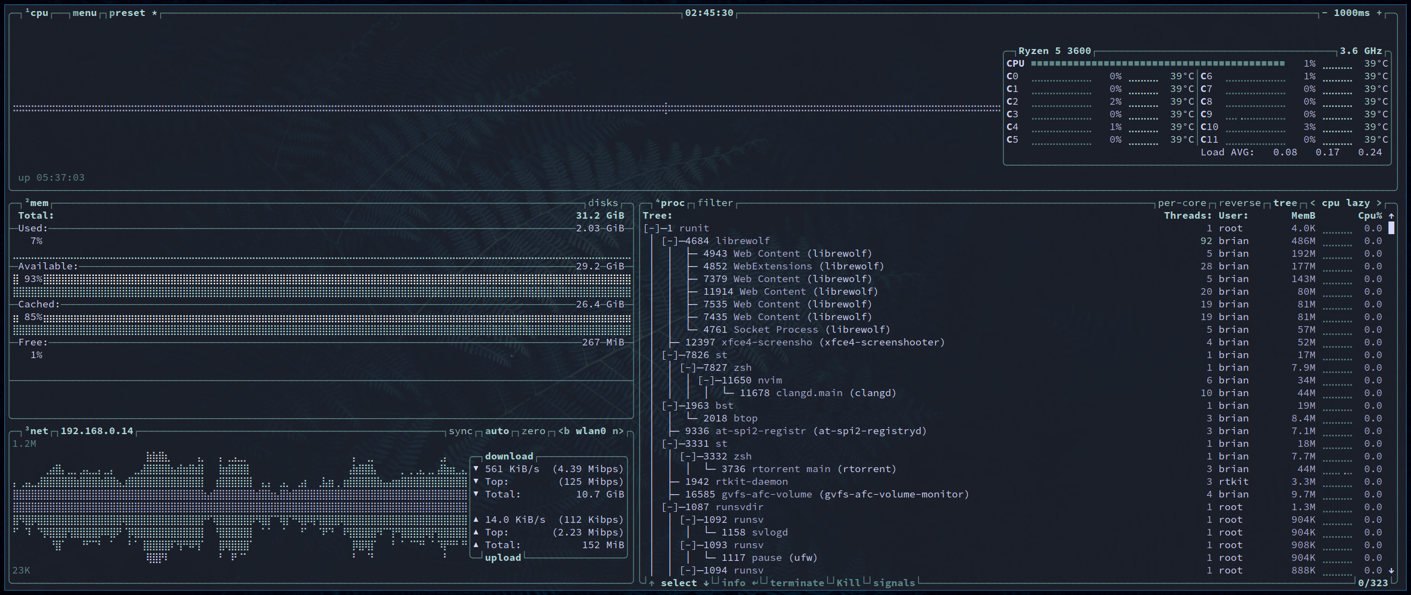Collapse the runit process tree
The width and height of the screenshot is (1411, 595).
(651, 228)
